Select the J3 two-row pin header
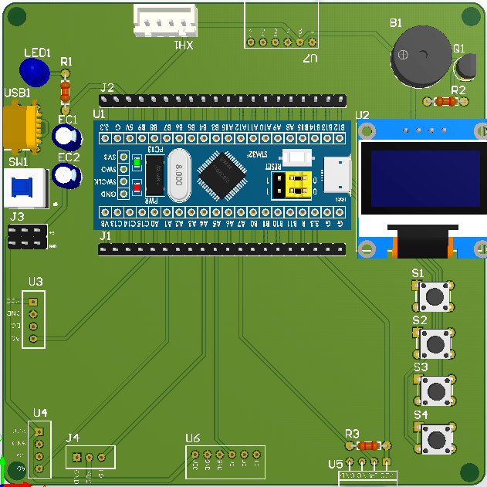Screen dimensions: 487x487 click(27, 237)
